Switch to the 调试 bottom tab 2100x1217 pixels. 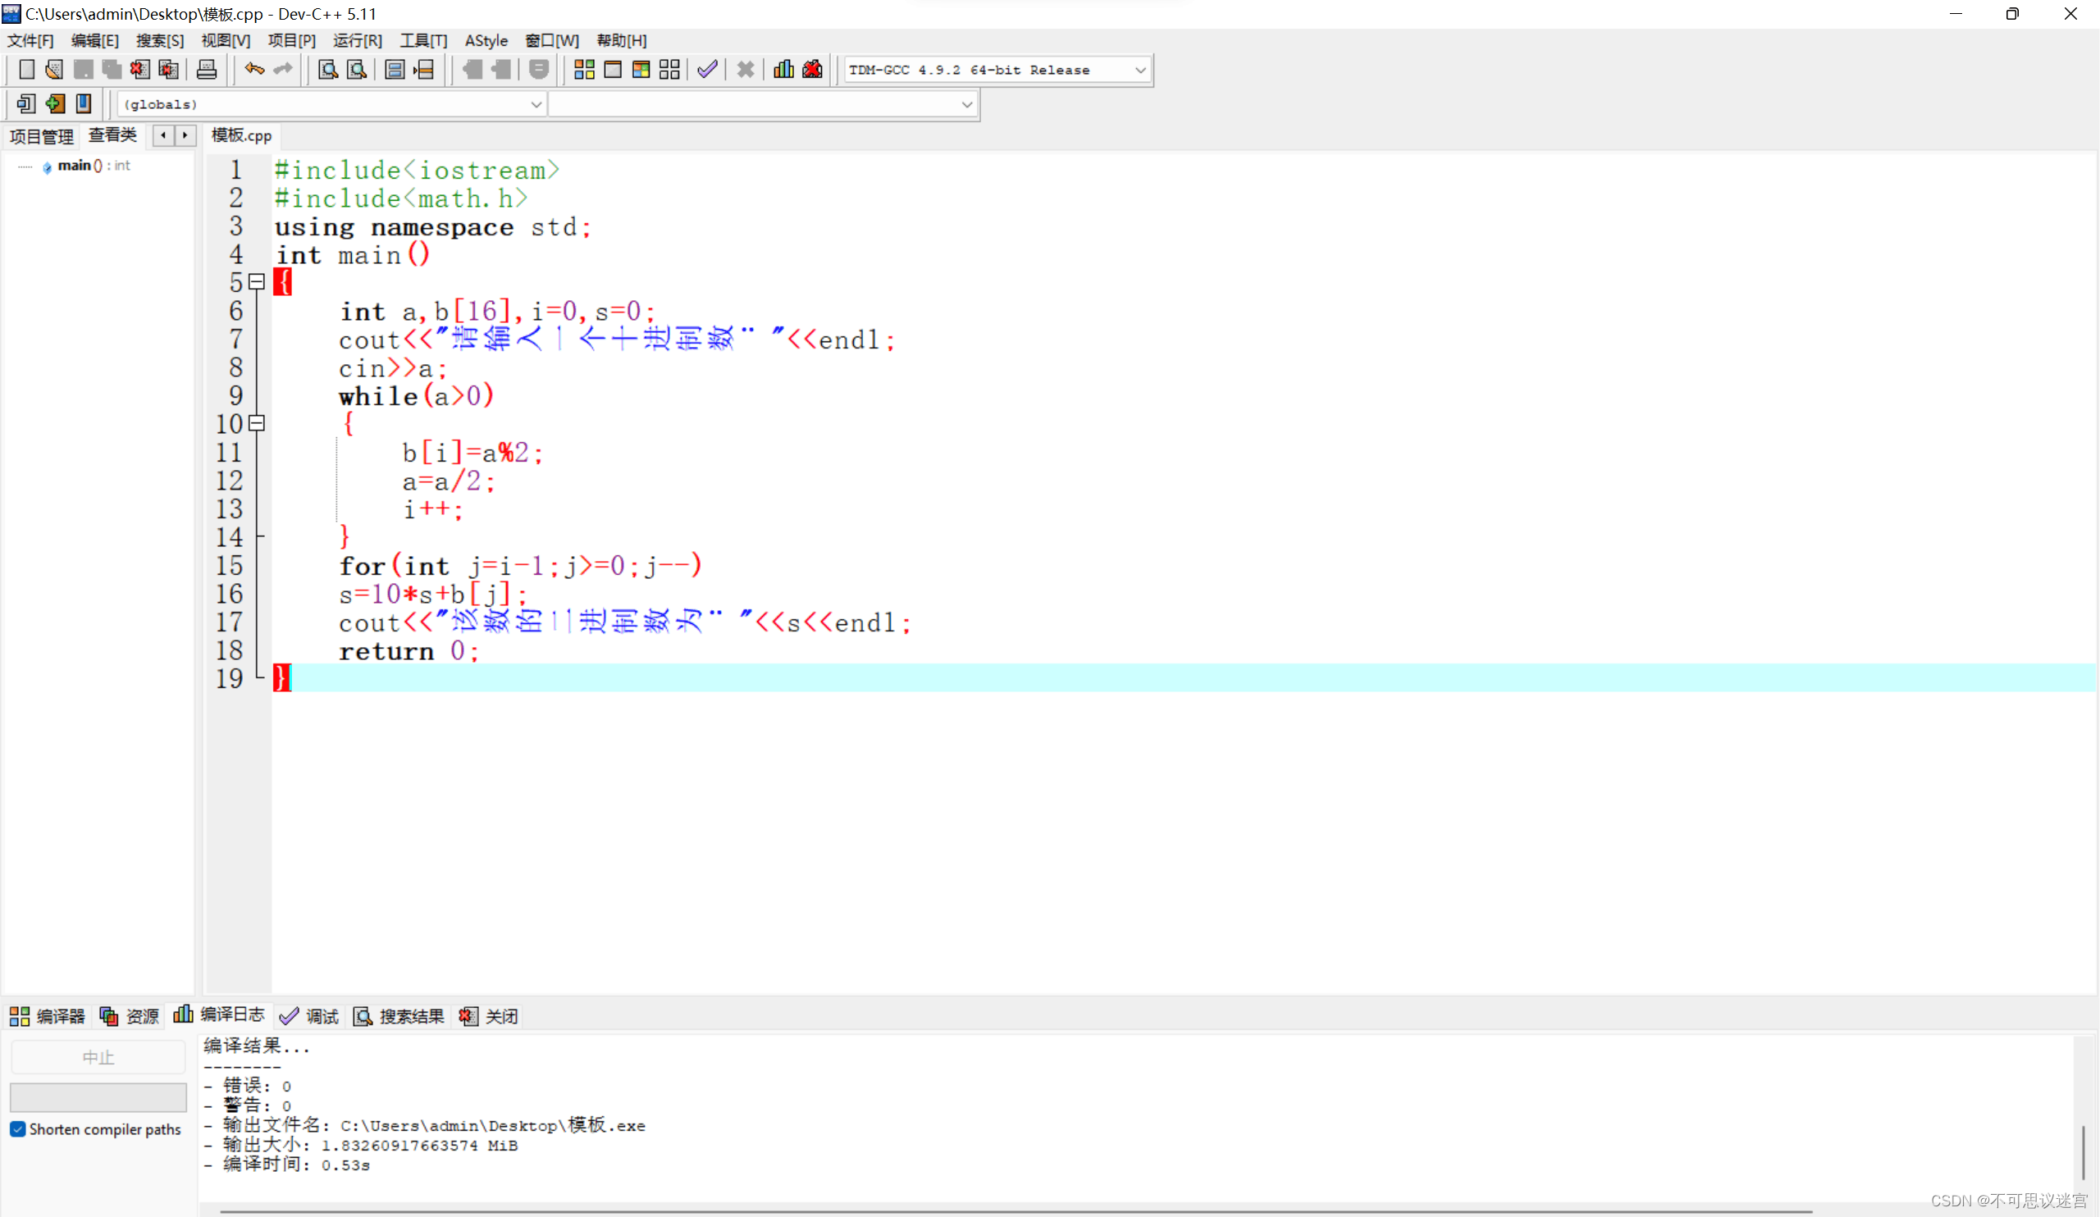tap(310, 1015)
